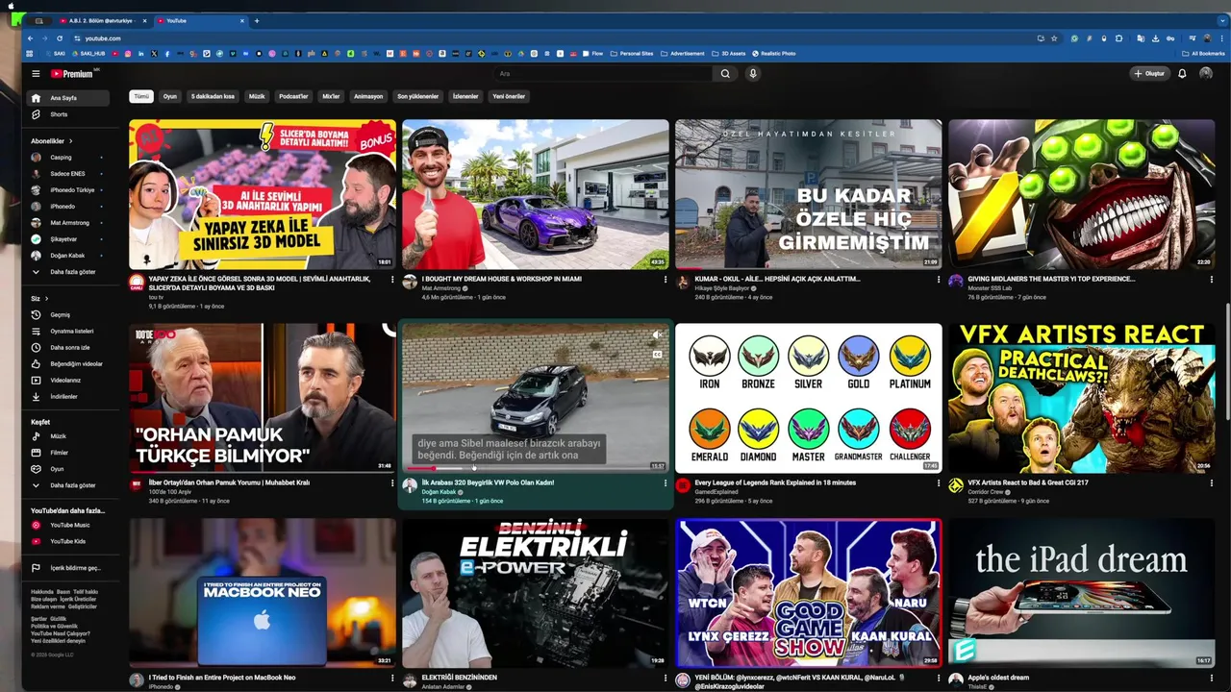Image resolution: width=1231 pixels, height=692 pixels.
Task: Open purple Bugatti dream house thumbnail
Action: (x=536, y=194)
